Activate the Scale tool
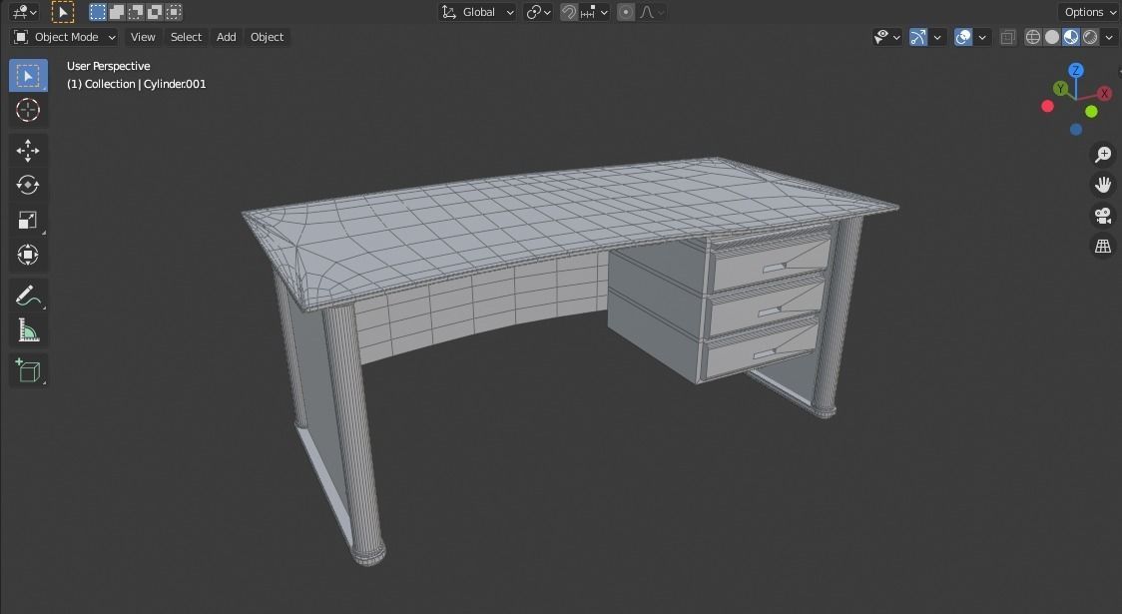The image size is (1122, 614). tap(28, 220)
